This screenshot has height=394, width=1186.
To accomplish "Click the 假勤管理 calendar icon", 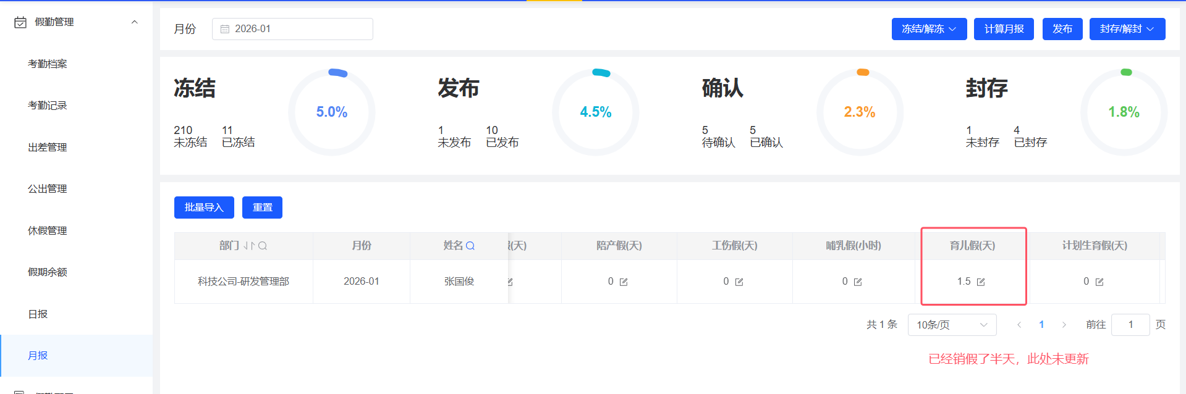I will (20, 22).
